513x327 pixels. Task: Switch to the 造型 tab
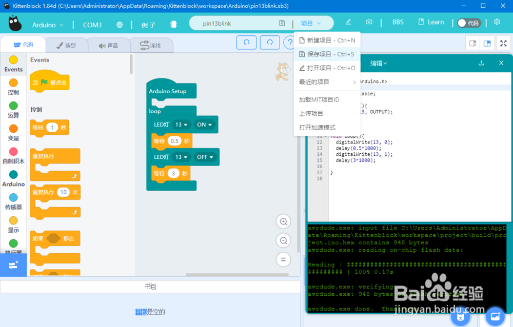(x=66, y=46)
